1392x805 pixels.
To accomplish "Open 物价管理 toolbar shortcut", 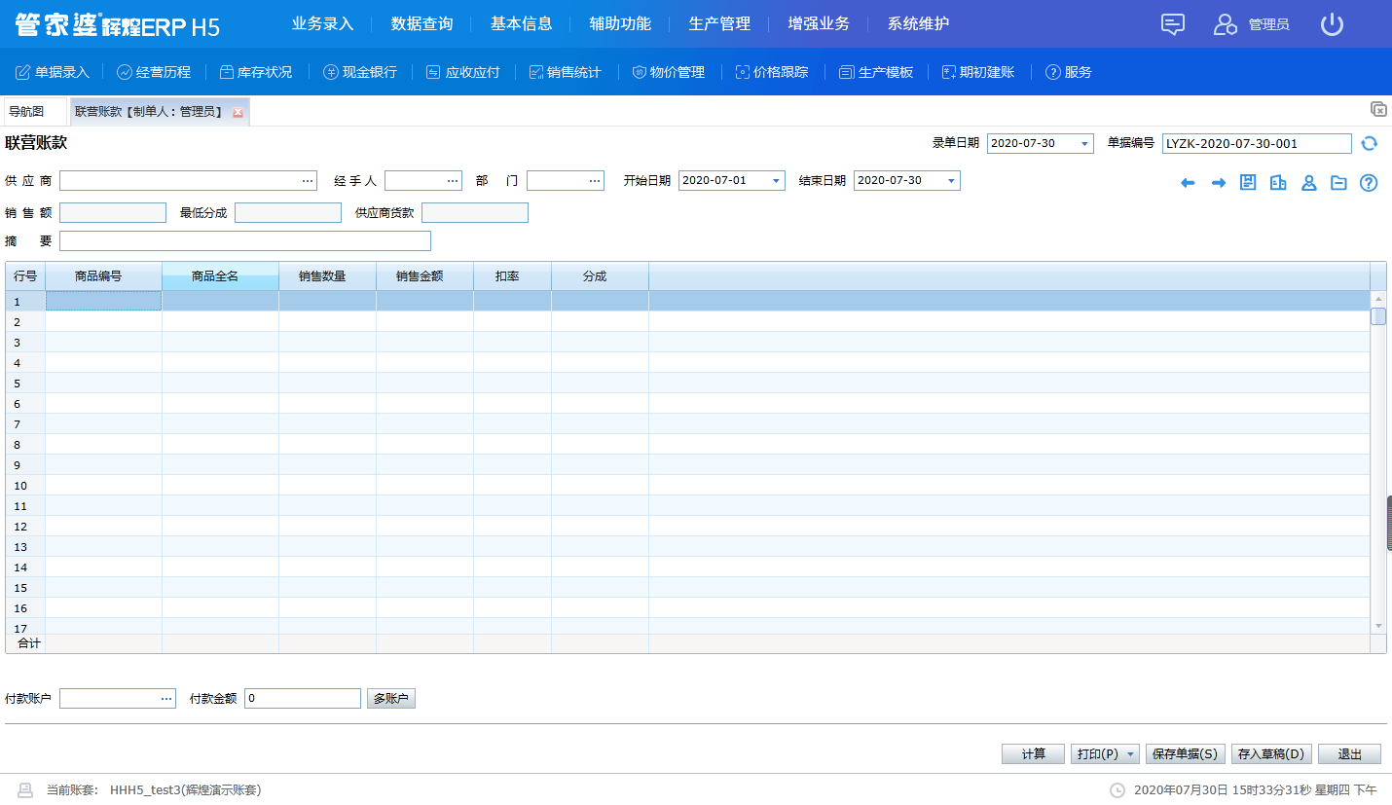I will point(668,72).
